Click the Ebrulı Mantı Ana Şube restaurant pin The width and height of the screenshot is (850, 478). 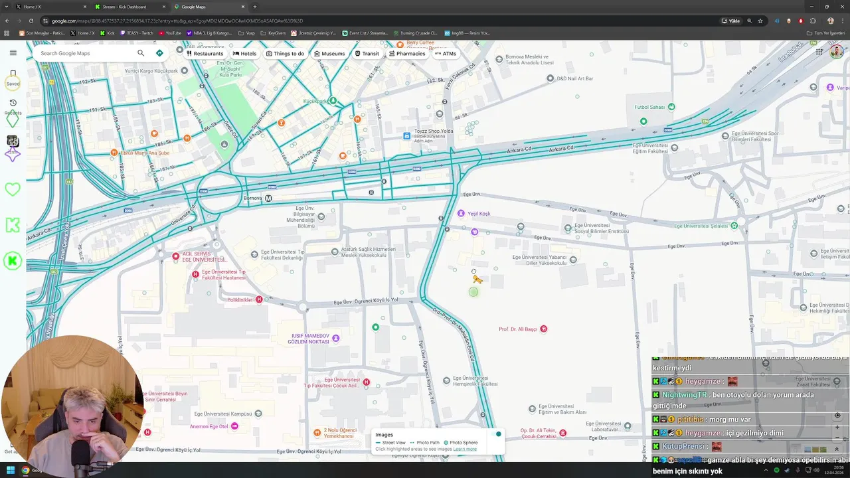[114, 153]
